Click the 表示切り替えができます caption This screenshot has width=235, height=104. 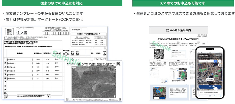tap(178, 81)
